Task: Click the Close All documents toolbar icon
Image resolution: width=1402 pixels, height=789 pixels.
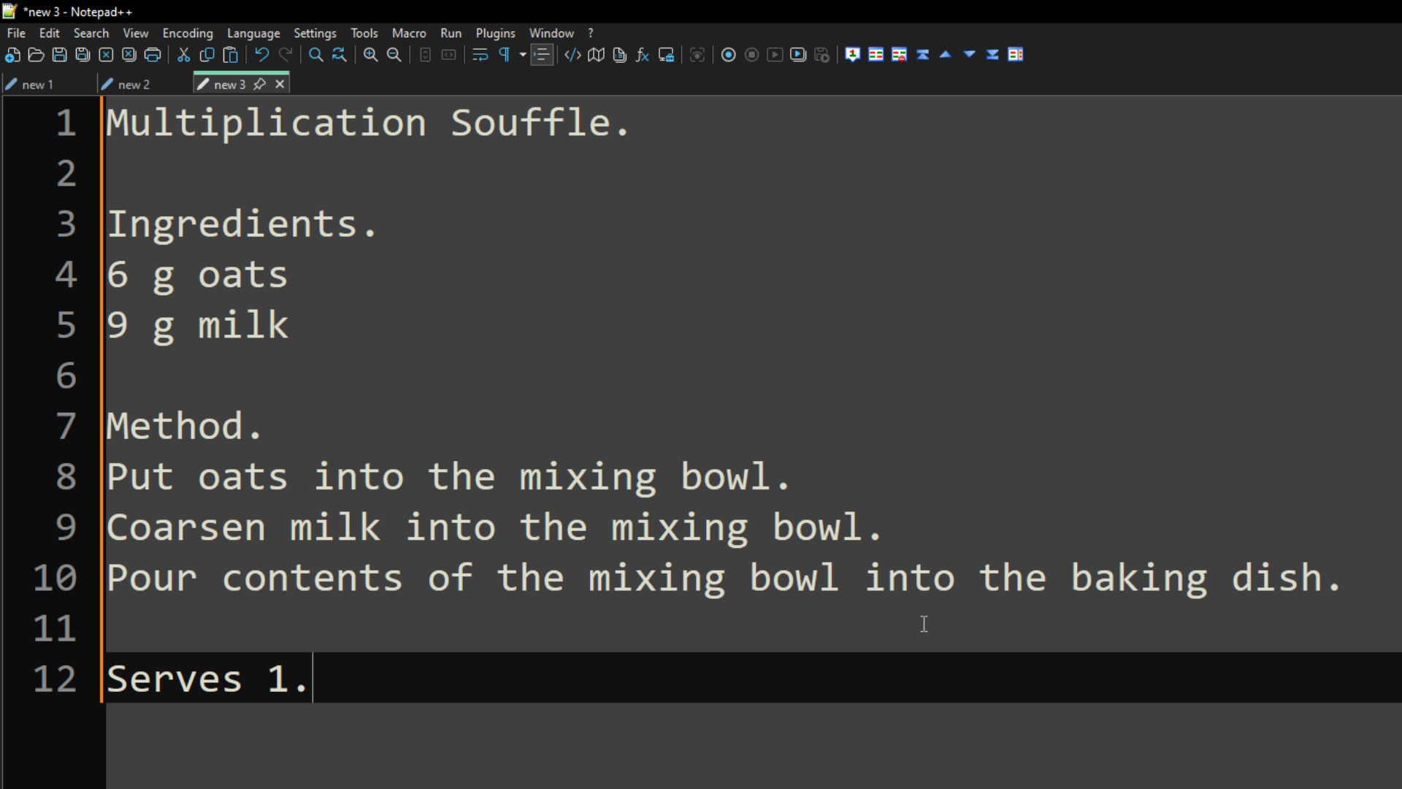Action: pyautogui.click(x=129, y=55)
